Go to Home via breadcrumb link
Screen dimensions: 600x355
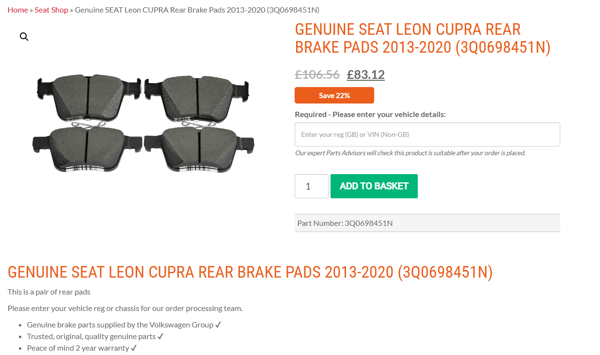[x=17, y=10]
